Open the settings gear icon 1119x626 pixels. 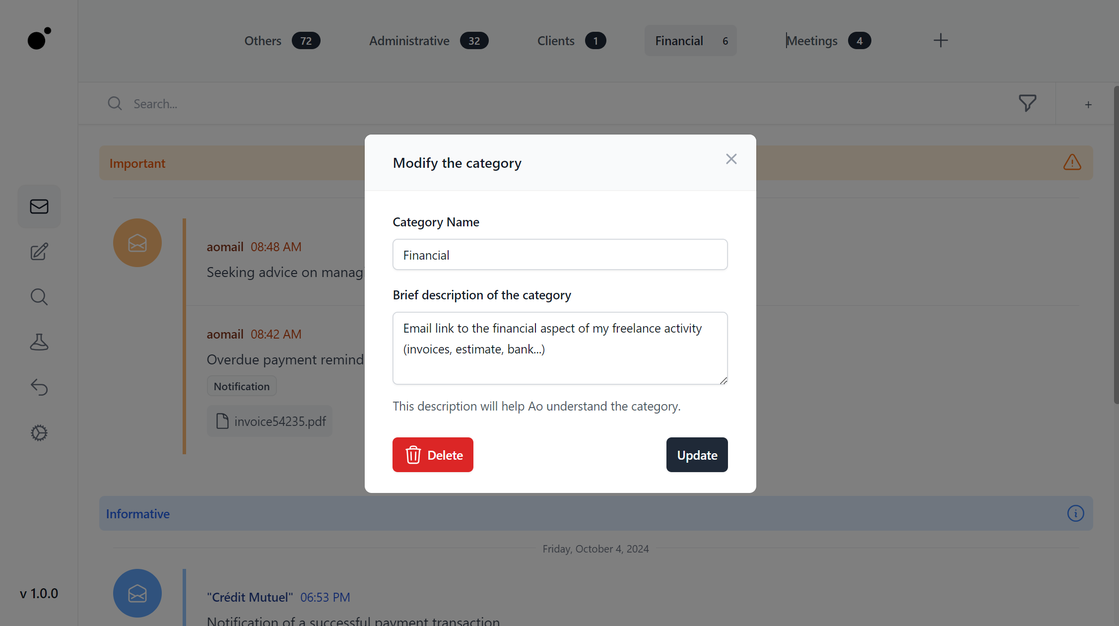38,432
